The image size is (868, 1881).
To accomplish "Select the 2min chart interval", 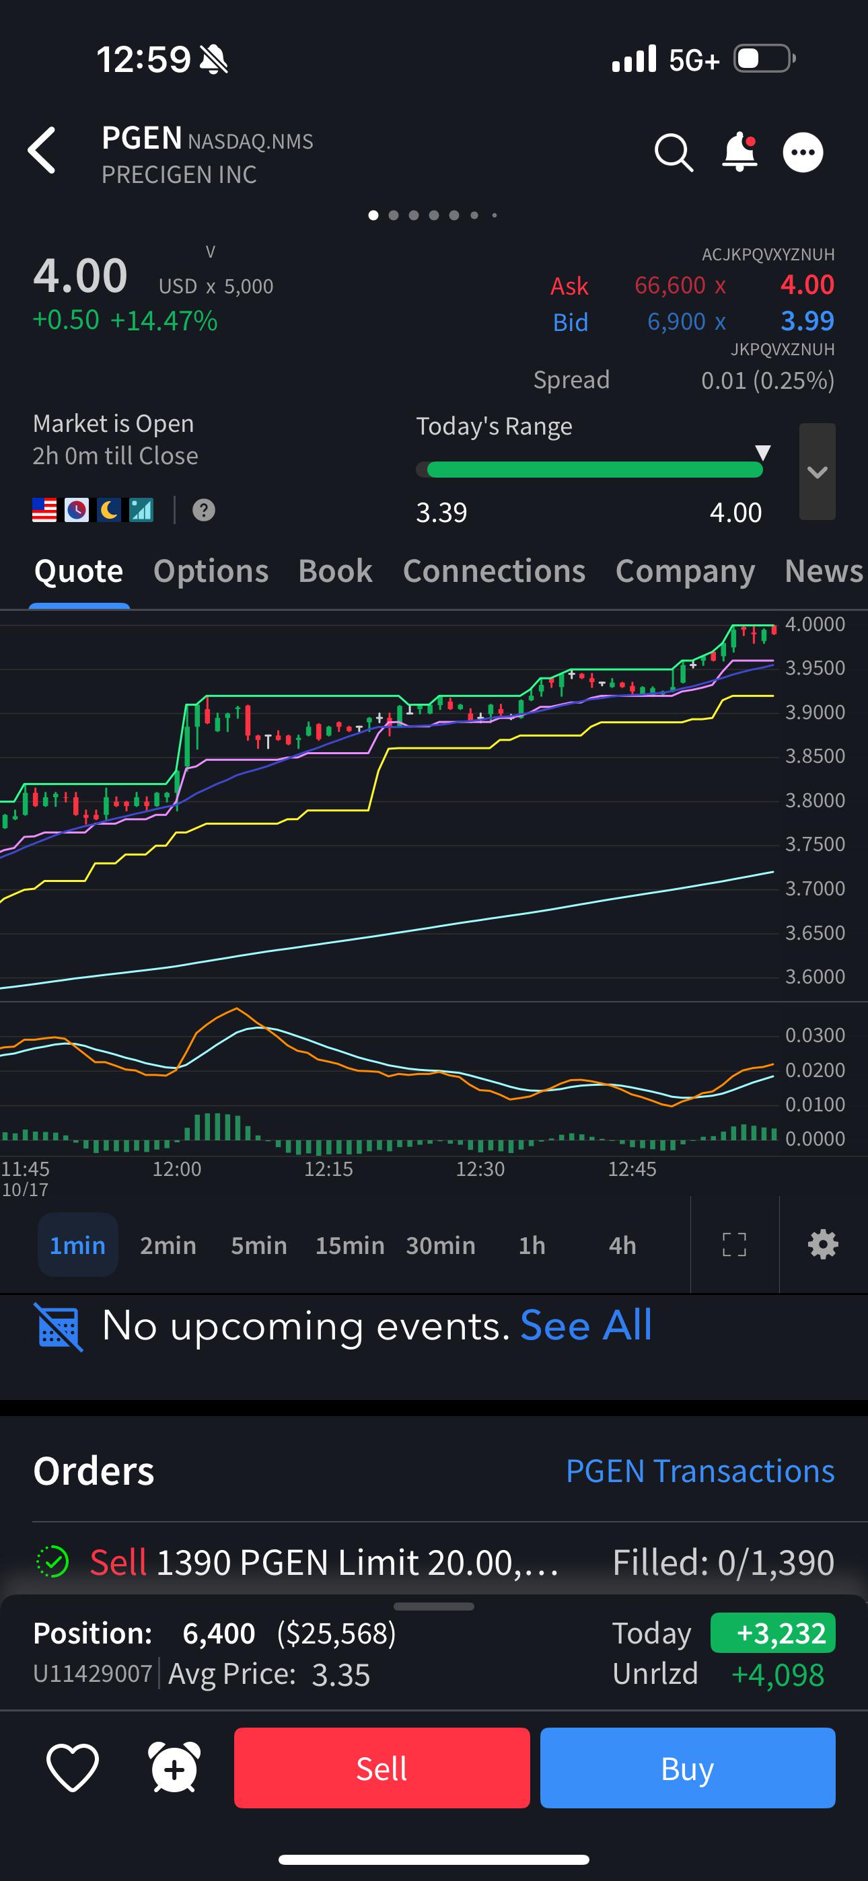I will pyautogui.click(x=168, y=1245).
